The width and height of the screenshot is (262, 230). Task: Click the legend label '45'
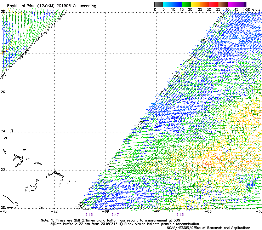click(x=236, y=10)
